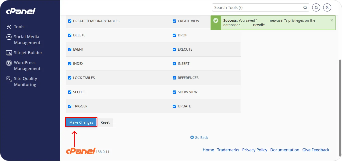Viewport: 342px width, 161px height.
Task: Uncheck the DROP privilege checkbox
Action: point(175,35)
